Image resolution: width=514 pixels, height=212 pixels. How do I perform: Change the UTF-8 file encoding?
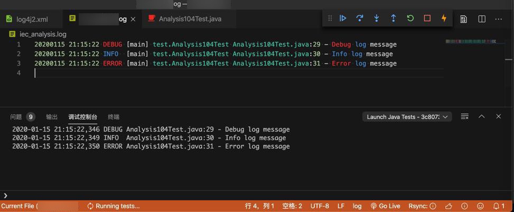tap(320, 206)
